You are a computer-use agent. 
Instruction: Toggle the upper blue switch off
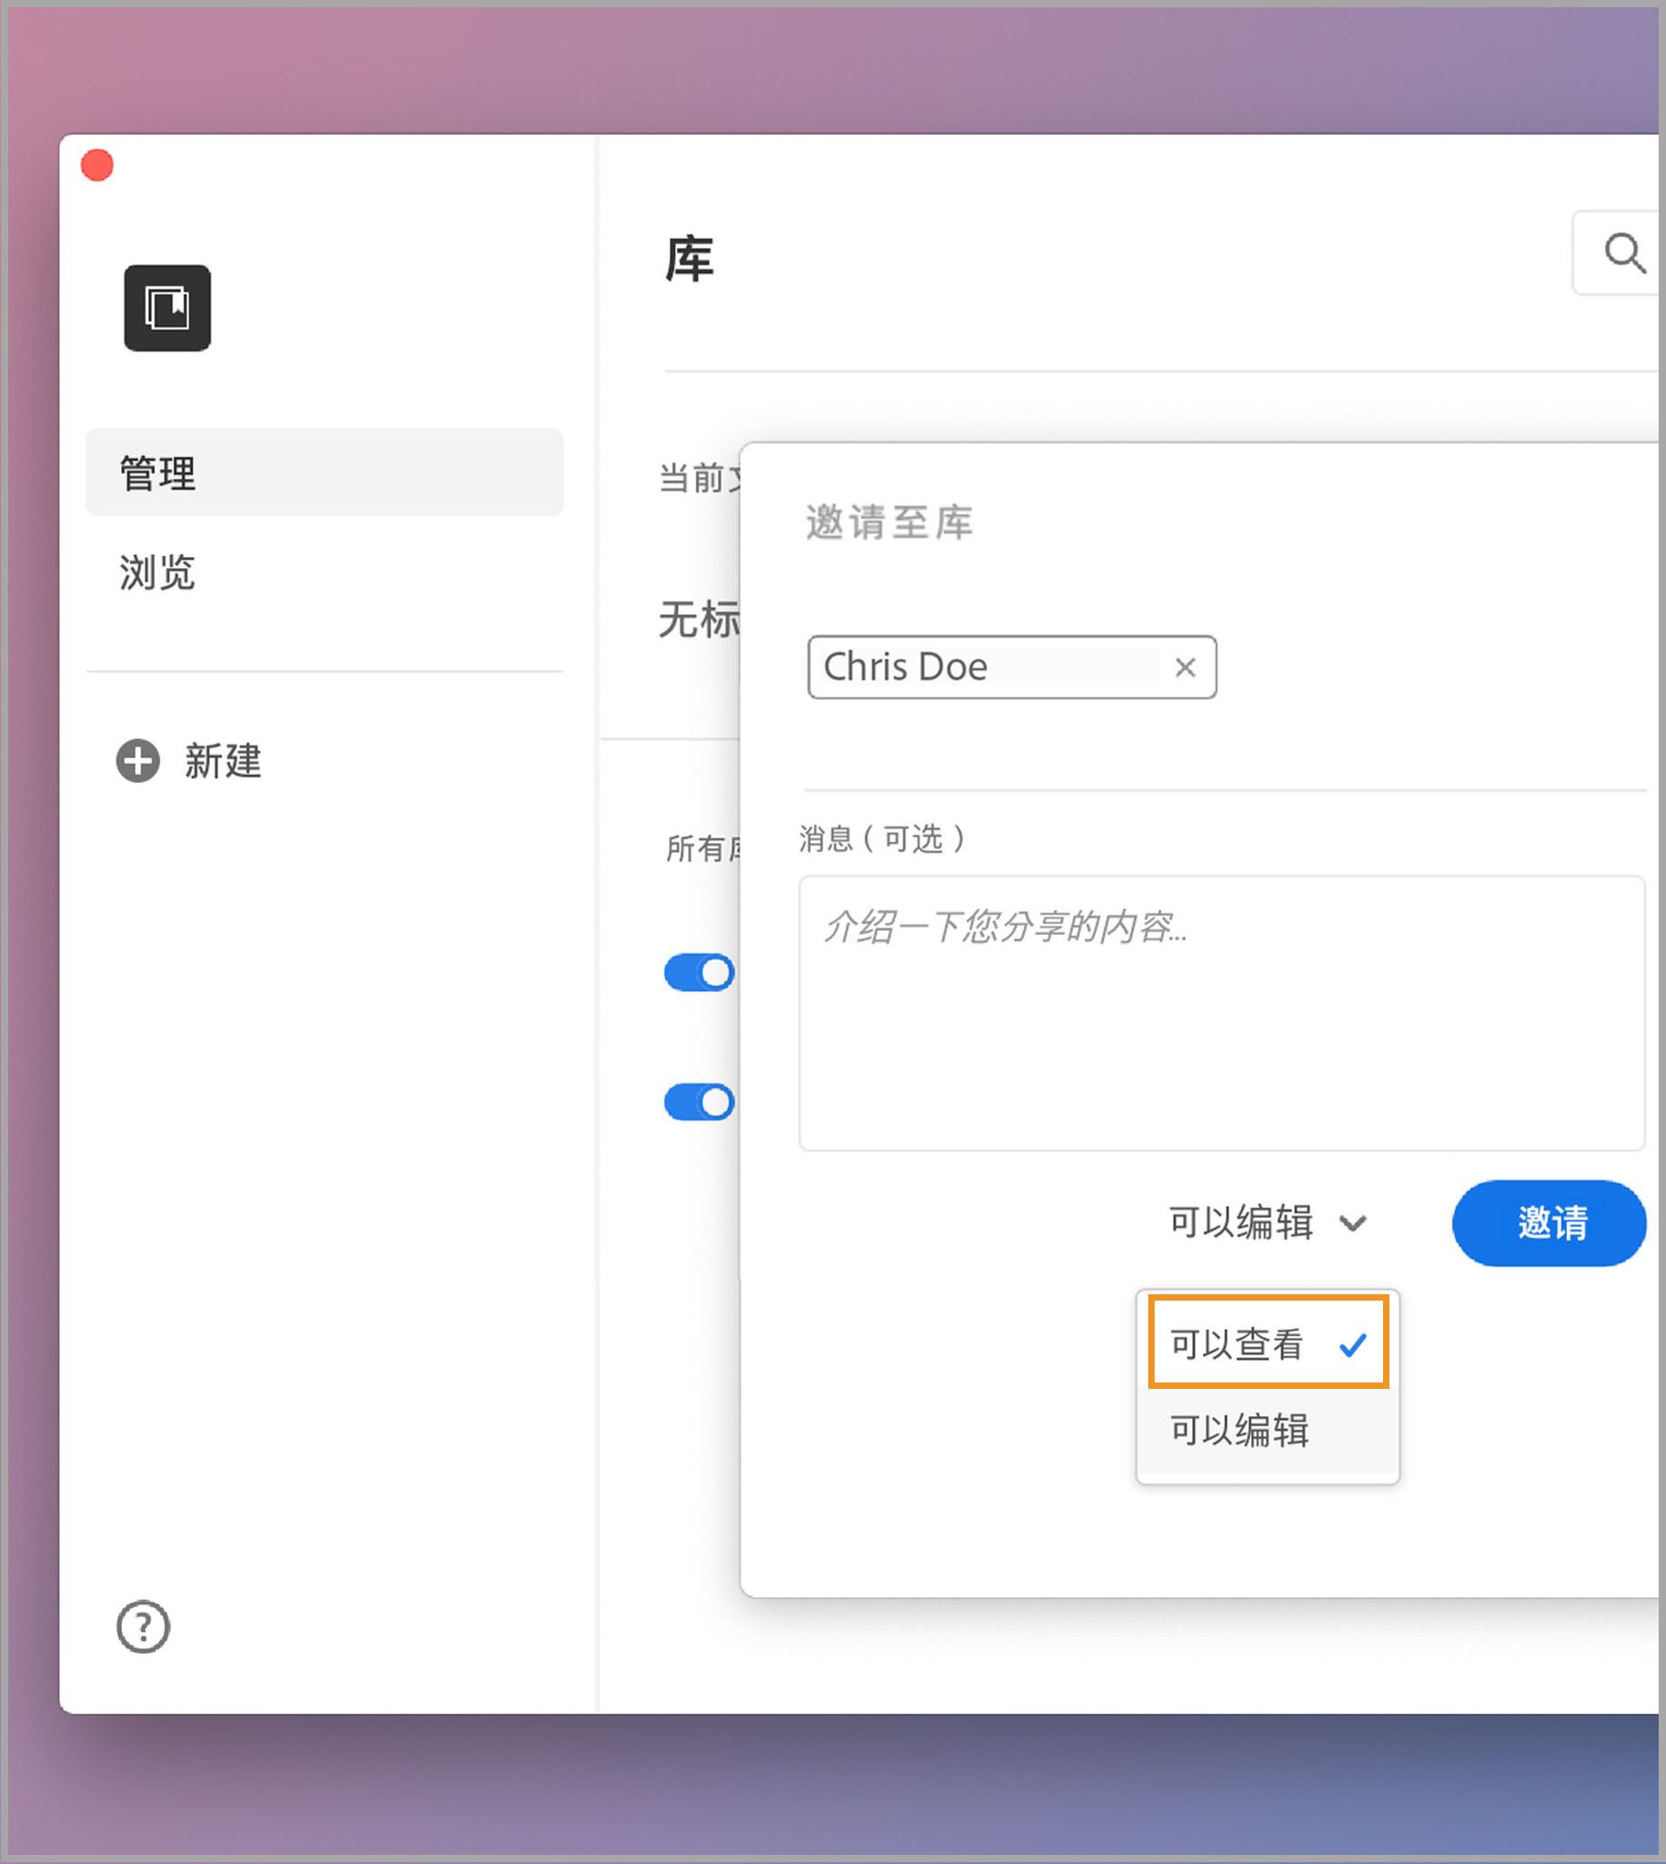click(x=701, y=972)
